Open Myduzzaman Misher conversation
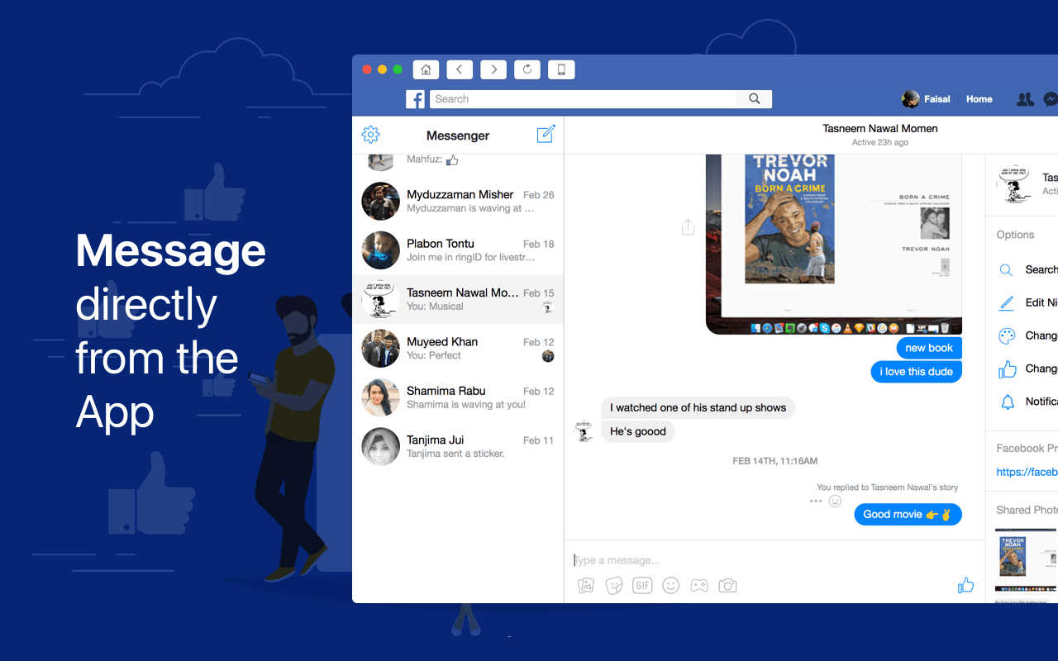 point(458,202)
